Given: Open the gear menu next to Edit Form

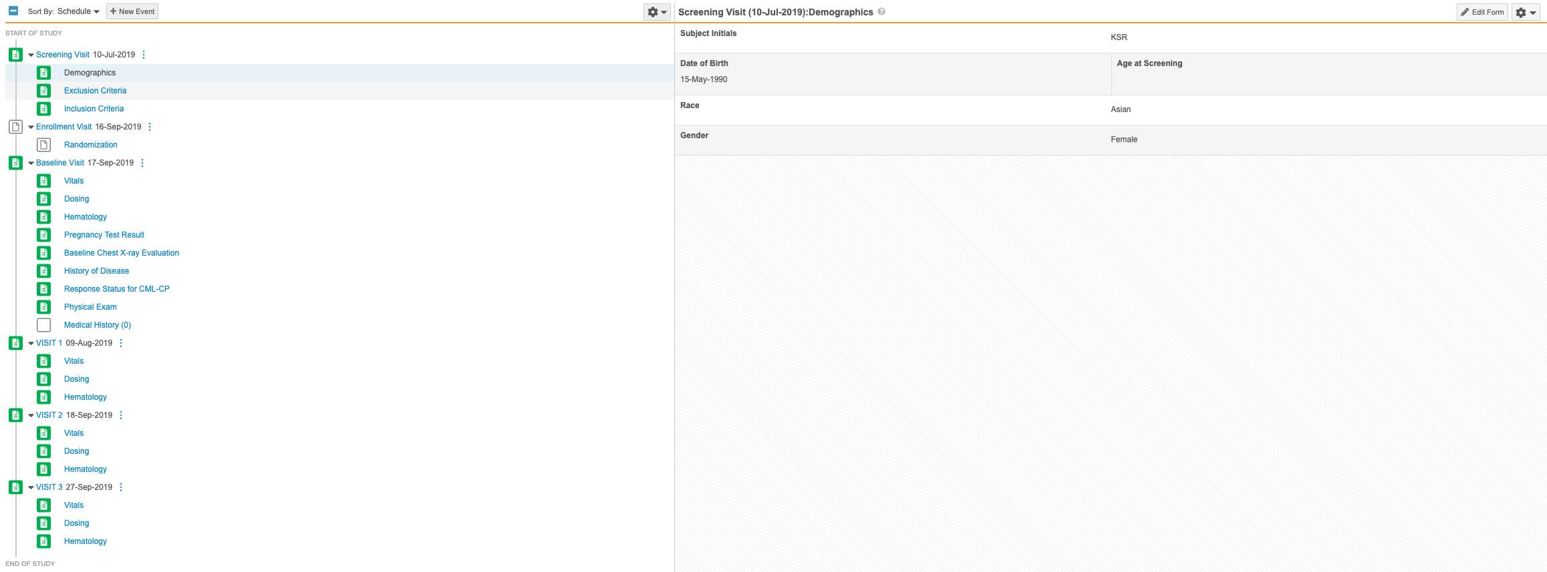Looking at the screenshot, I should click(x=1526, y=12).
